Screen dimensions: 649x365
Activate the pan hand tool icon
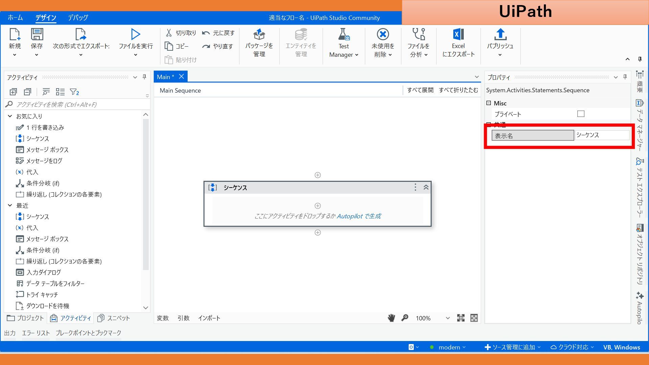[x=391, y=318]
